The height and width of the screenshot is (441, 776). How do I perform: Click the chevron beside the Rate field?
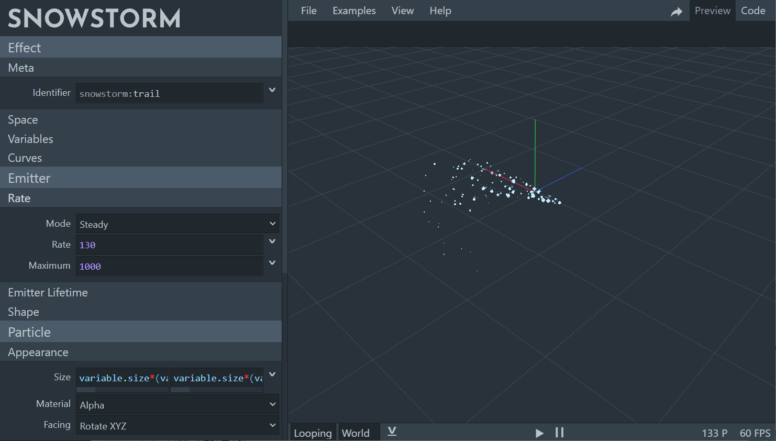272,241
